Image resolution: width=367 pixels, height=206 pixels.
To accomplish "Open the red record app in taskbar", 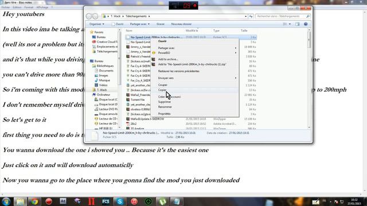I will click(49, 201).
